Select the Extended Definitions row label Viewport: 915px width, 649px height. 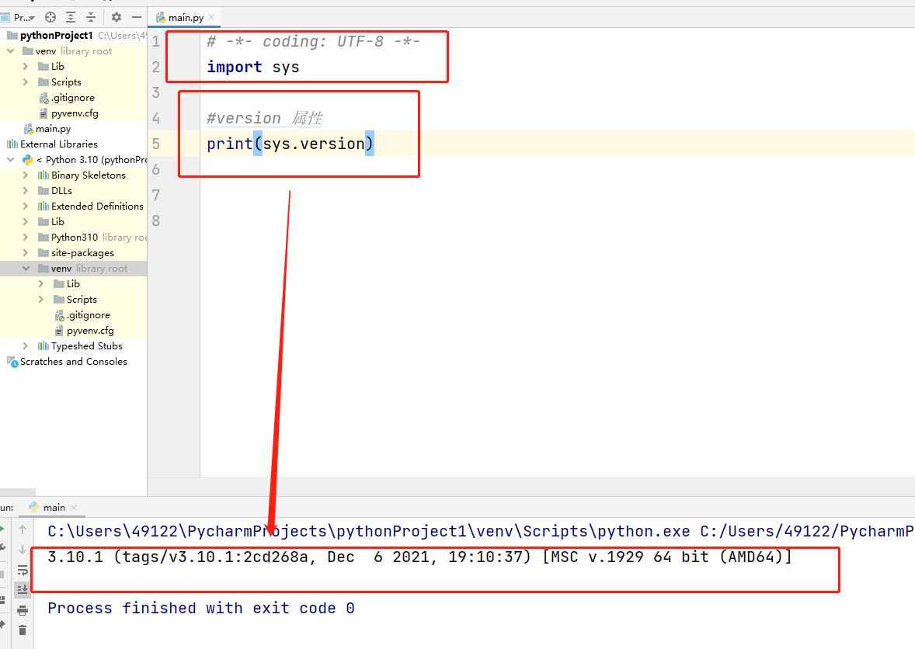click(97, 206)
